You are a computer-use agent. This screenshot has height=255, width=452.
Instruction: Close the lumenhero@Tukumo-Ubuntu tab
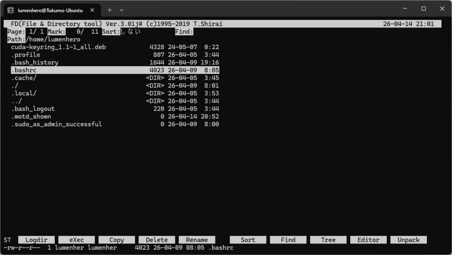[x=92, y=10]
